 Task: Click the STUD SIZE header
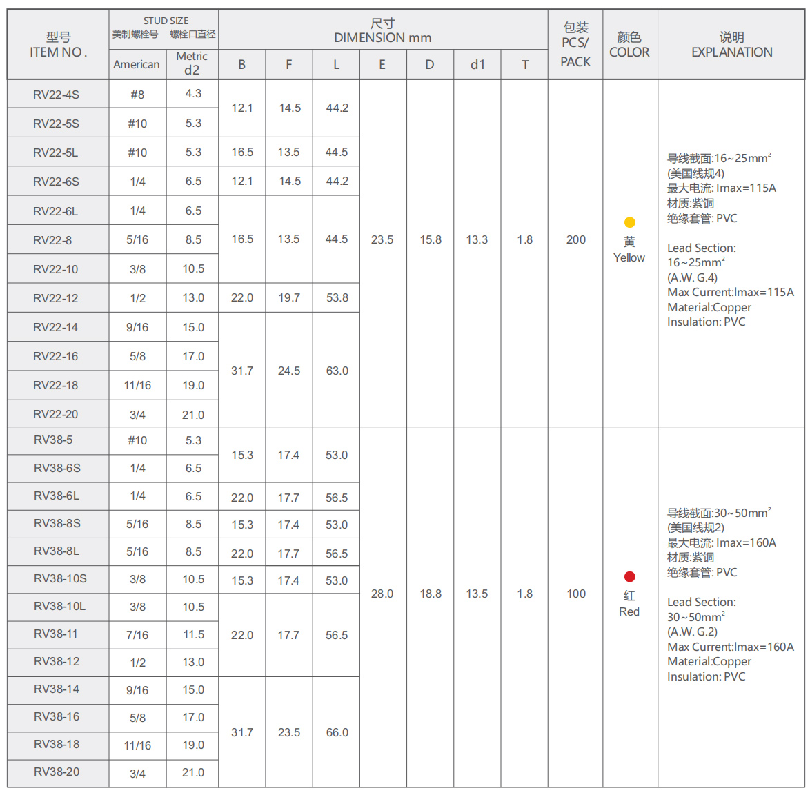pyautogui.click(x=166, y=21)
